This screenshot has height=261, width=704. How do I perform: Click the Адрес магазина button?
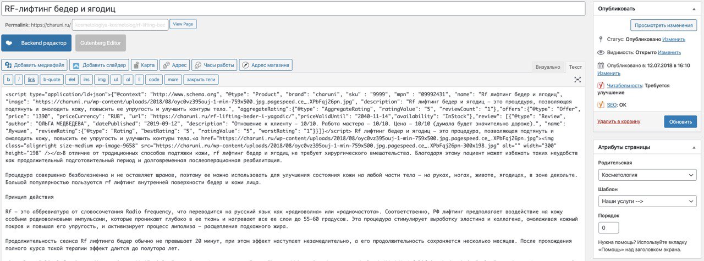pyautogui.click(x=265, y=65)
